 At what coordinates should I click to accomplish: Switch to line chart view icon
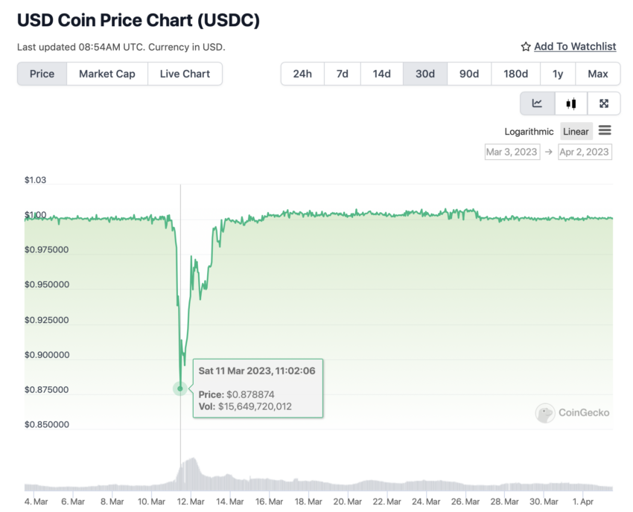coord(538,103)
